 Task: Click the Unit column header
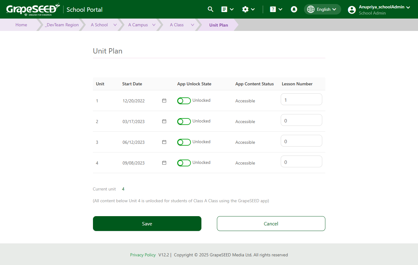(x=100, y=84)
